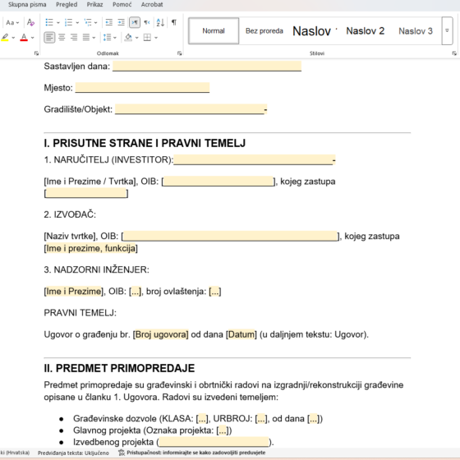Apply the Naslov 2 style
Screen dimensions: 460x460
365,31
